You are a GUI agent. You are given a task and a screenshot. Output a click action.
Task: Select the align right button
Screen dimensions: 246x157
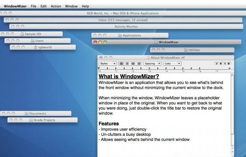click(x=139, y=64)
